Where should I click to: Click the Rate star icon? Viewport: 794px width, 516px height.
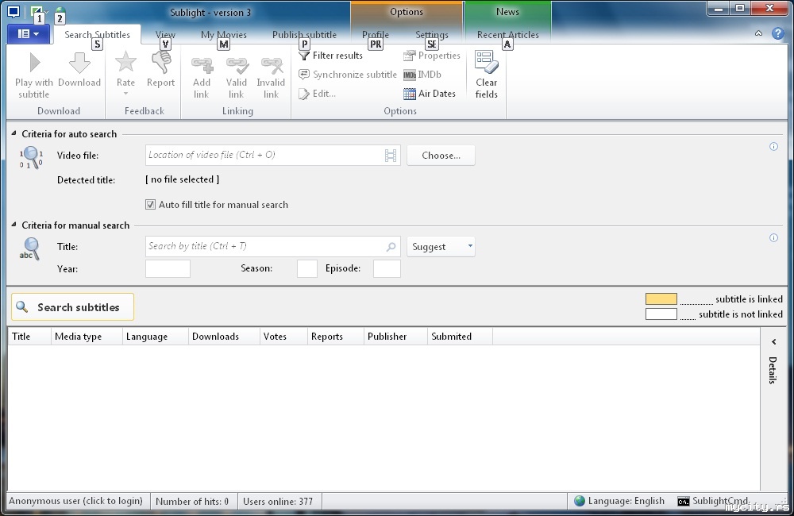(x=125, y=62)
